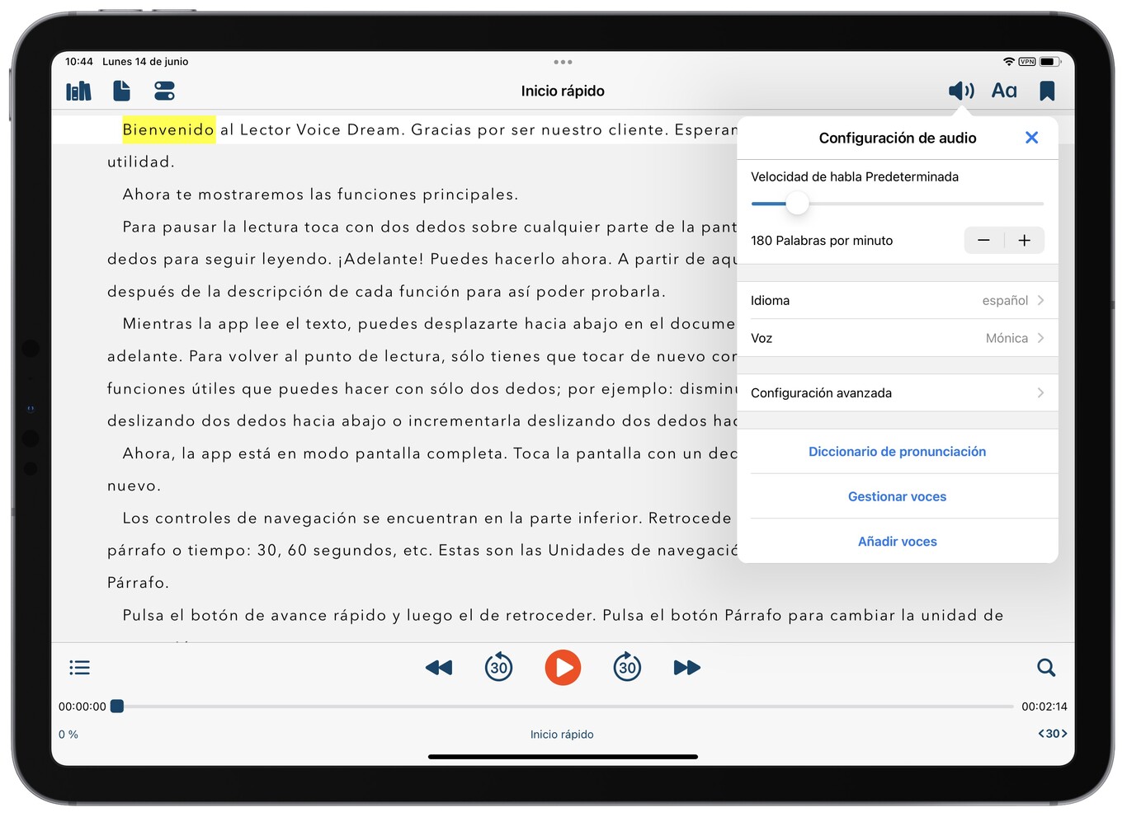Rewind to the previous section
Viewport: 1127px width, 817px height.
438,668
